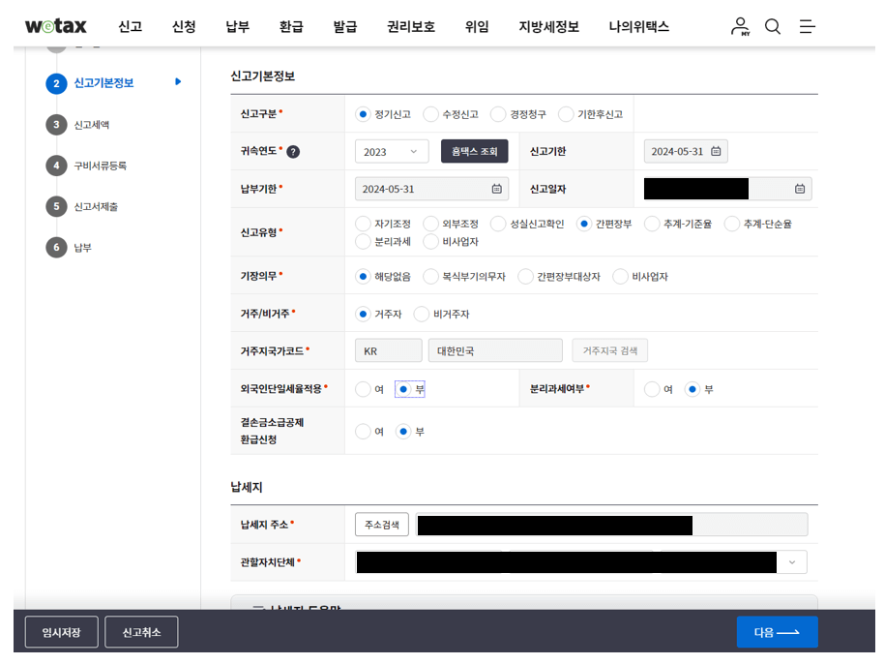Open the search magnifier icon
Viewport: 884px width, 664px height.
(x=773, y=26)
